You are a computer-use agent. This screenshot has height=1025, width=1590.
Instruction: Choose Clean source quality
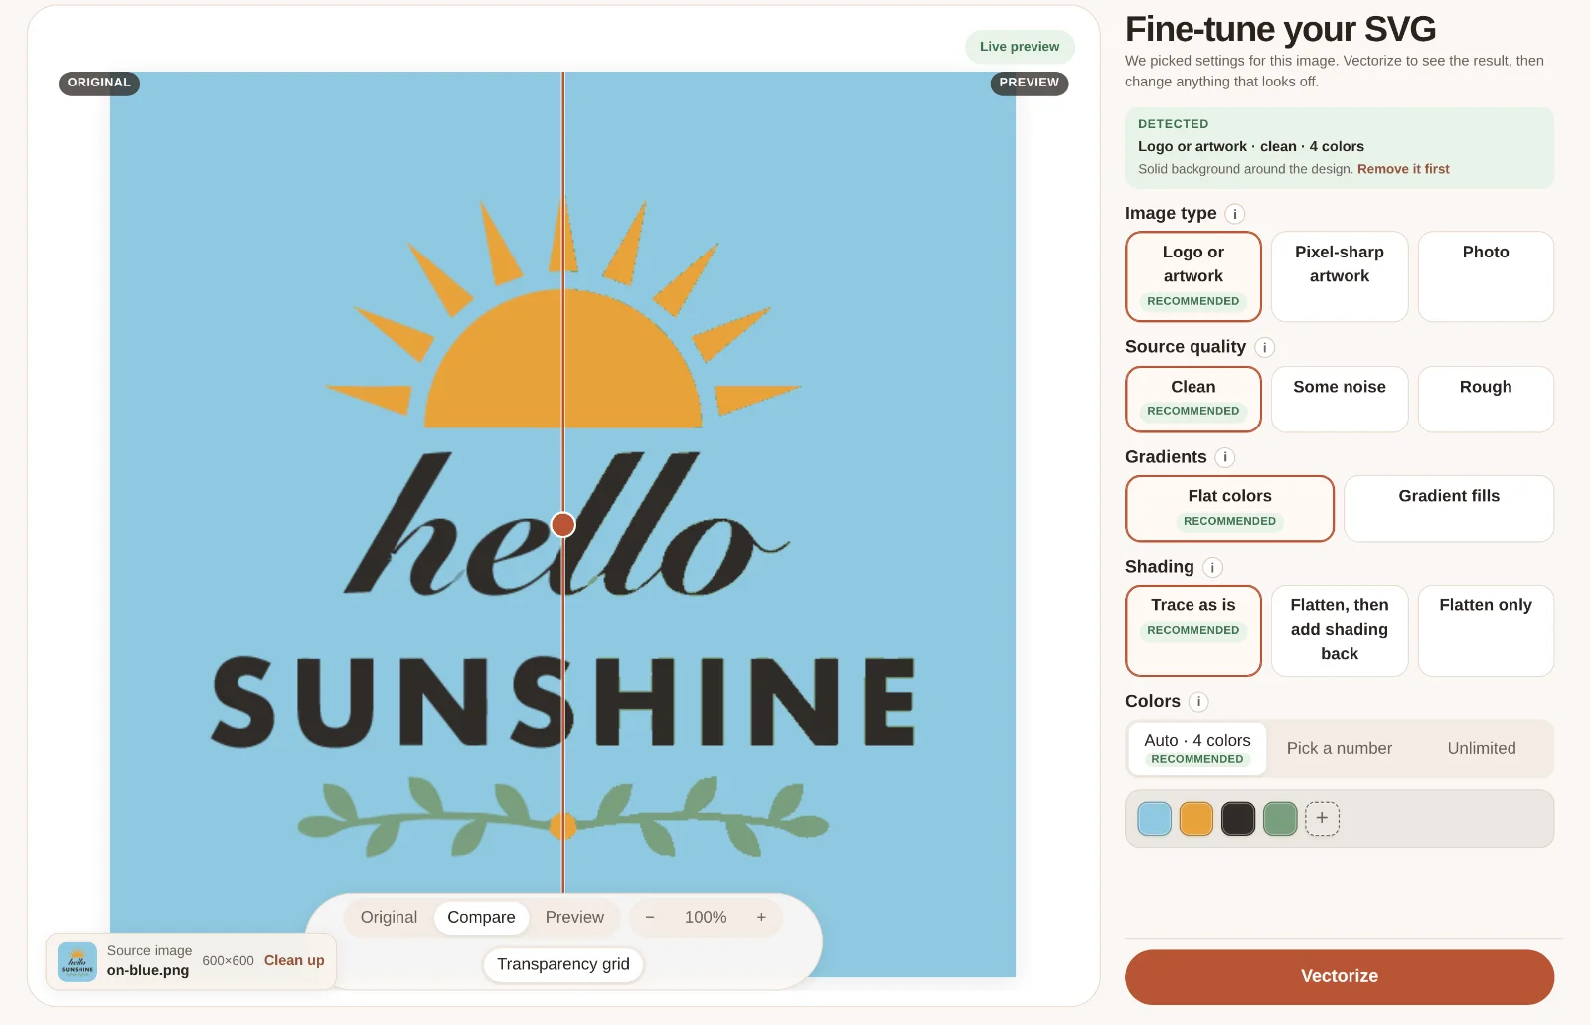point(1193,399)
